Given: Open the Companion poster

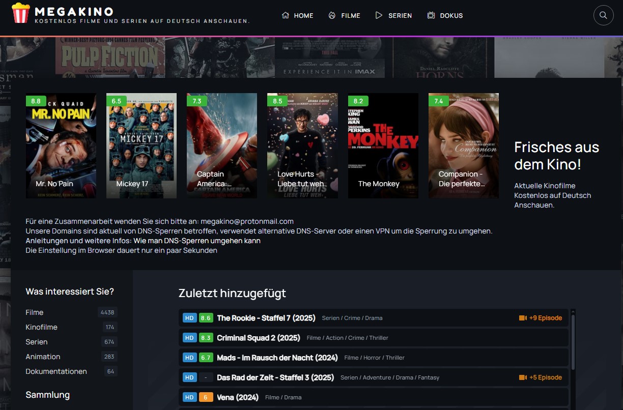Looking at the screenshot, I should pos(464,145).
